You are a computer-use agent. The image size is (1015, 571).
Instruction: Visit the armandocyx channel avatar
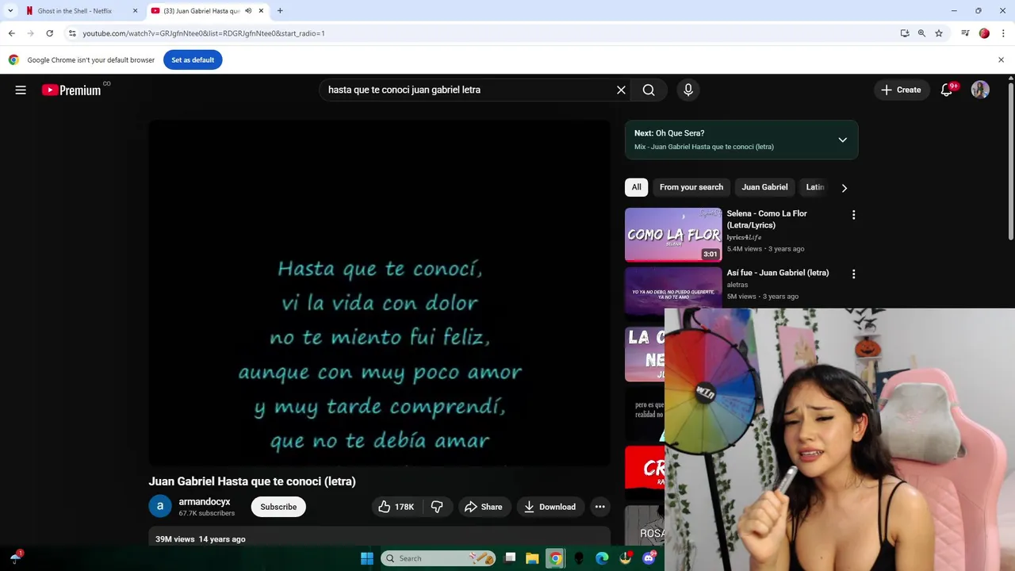click(x=160, y=507)
